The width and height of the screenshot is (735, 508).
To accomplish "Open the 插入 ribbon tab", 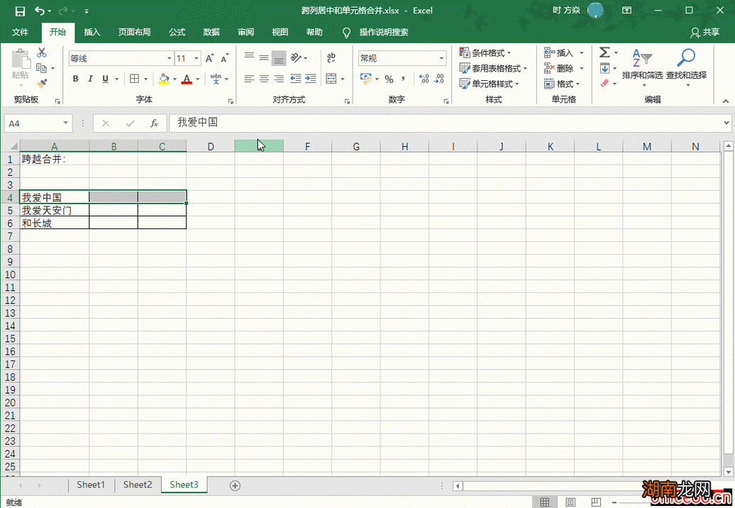I will (x=92, y=32).
